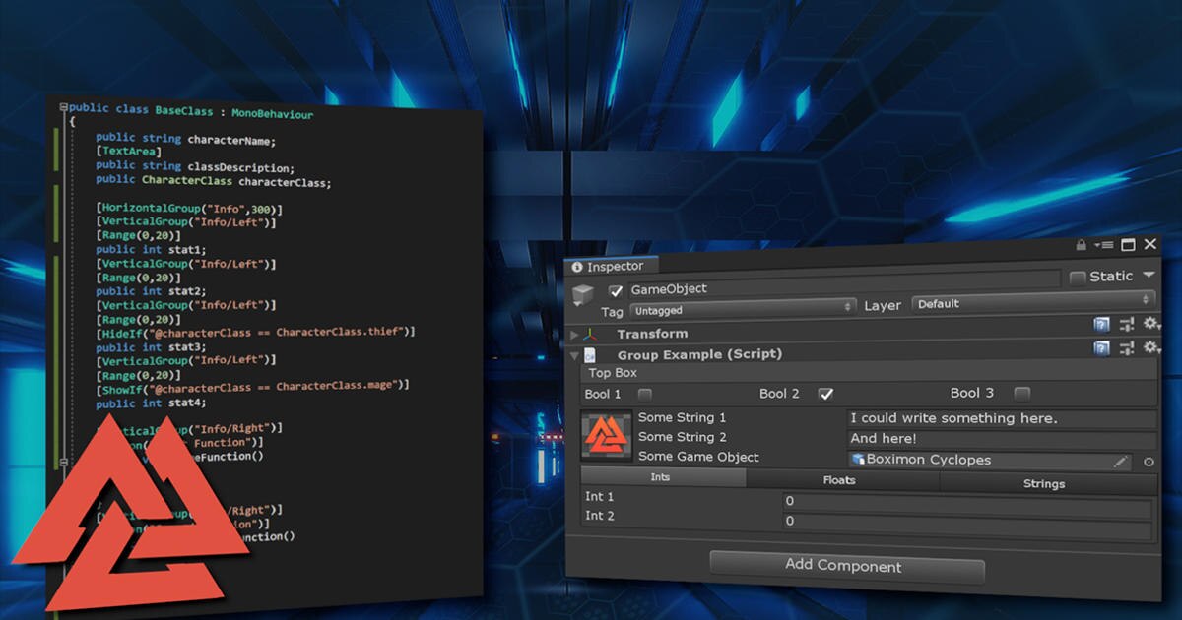Viewport: 1182px width, 620px height.
Task: Click the Some String 1 text field
Action: pyautogui.click(x=1000, y=419)
